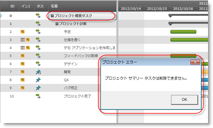The height and width of the screenshot is (128, 213).
Task: Close the プロジェクト エラー dialog
Action: point(195,62)
